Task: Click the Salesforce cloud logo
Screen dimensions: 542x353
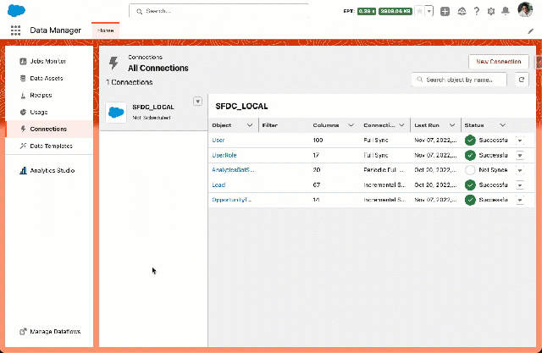Action: 16,10
